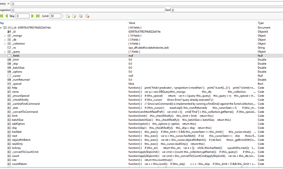Screen dimensions: 283x169
Task: Expand the _query object node
Action: click(x=5, y=52)
